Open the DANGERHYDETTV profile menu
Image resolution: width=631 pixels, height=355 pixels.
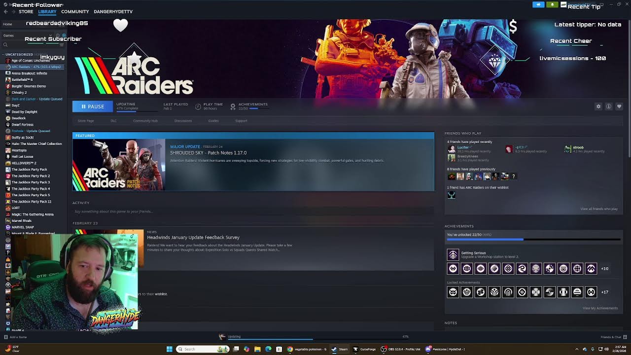[x=113, y=11]
